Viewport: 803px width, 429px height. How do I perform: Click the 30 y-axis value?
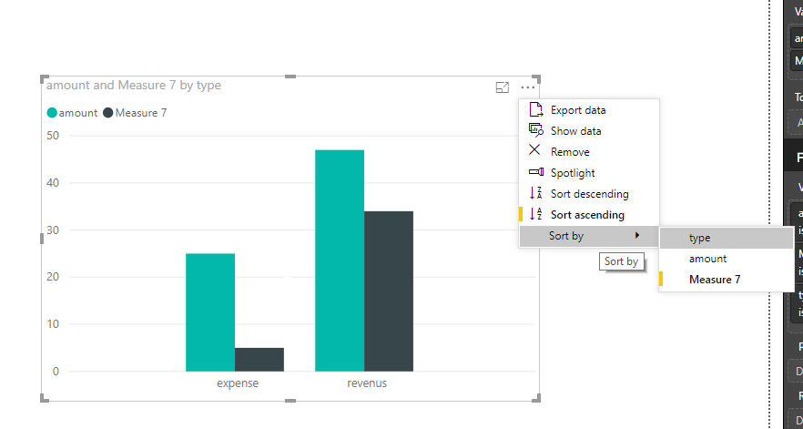pyautogui.click(x=53, y=230)
